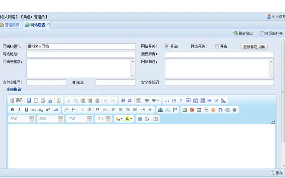Insert a selection field via toolbar icon
Image resolution: width=285 pixels, height=178 pixels.
tap(202, 101)
